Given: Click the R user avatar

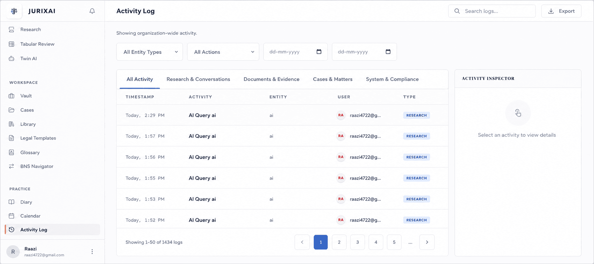Looking at the screenshot, I should (x=13, y=252).
